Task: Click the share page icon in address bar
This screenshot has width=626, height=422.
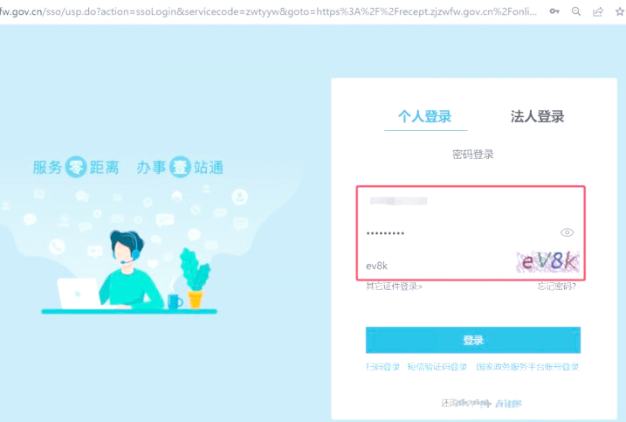Action: (598, 11)
